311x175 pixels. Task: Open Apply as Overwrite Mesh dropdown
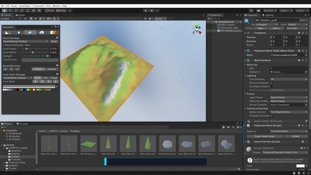click(289, 131)
